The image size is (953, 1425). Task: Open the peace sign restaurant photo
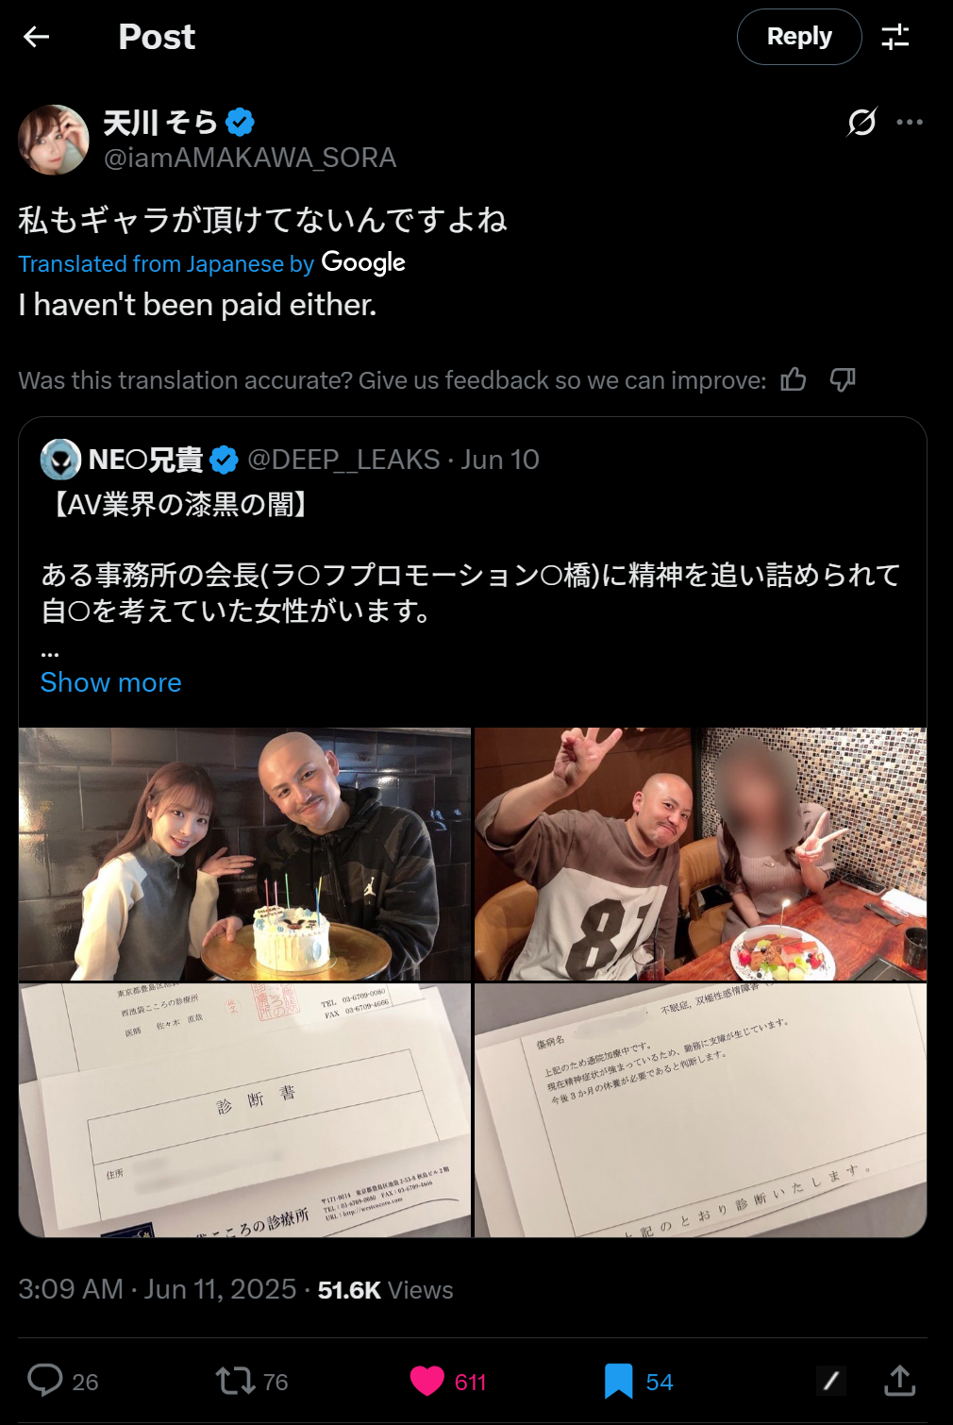[701, 854]
